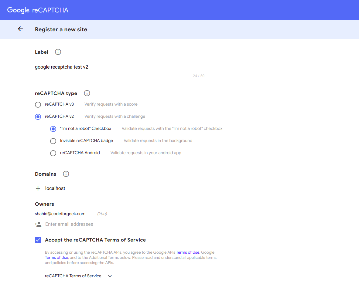Select the reCAPTCHA v3 radio button

pyautogui.click(x=38, y=105)
